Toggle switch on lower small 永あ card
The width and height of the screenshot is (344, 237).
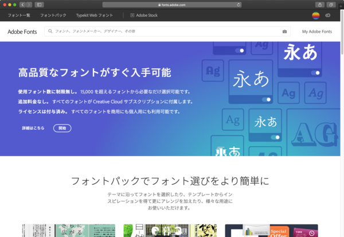275,137
